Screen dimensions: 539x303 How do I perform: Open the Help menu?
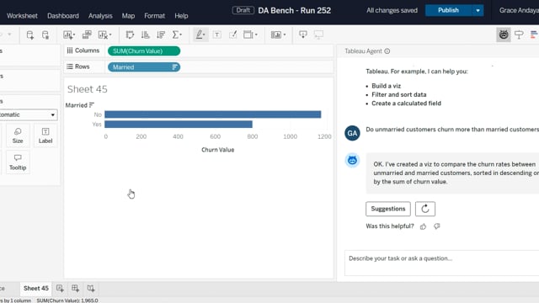click(x=181, y=16)
